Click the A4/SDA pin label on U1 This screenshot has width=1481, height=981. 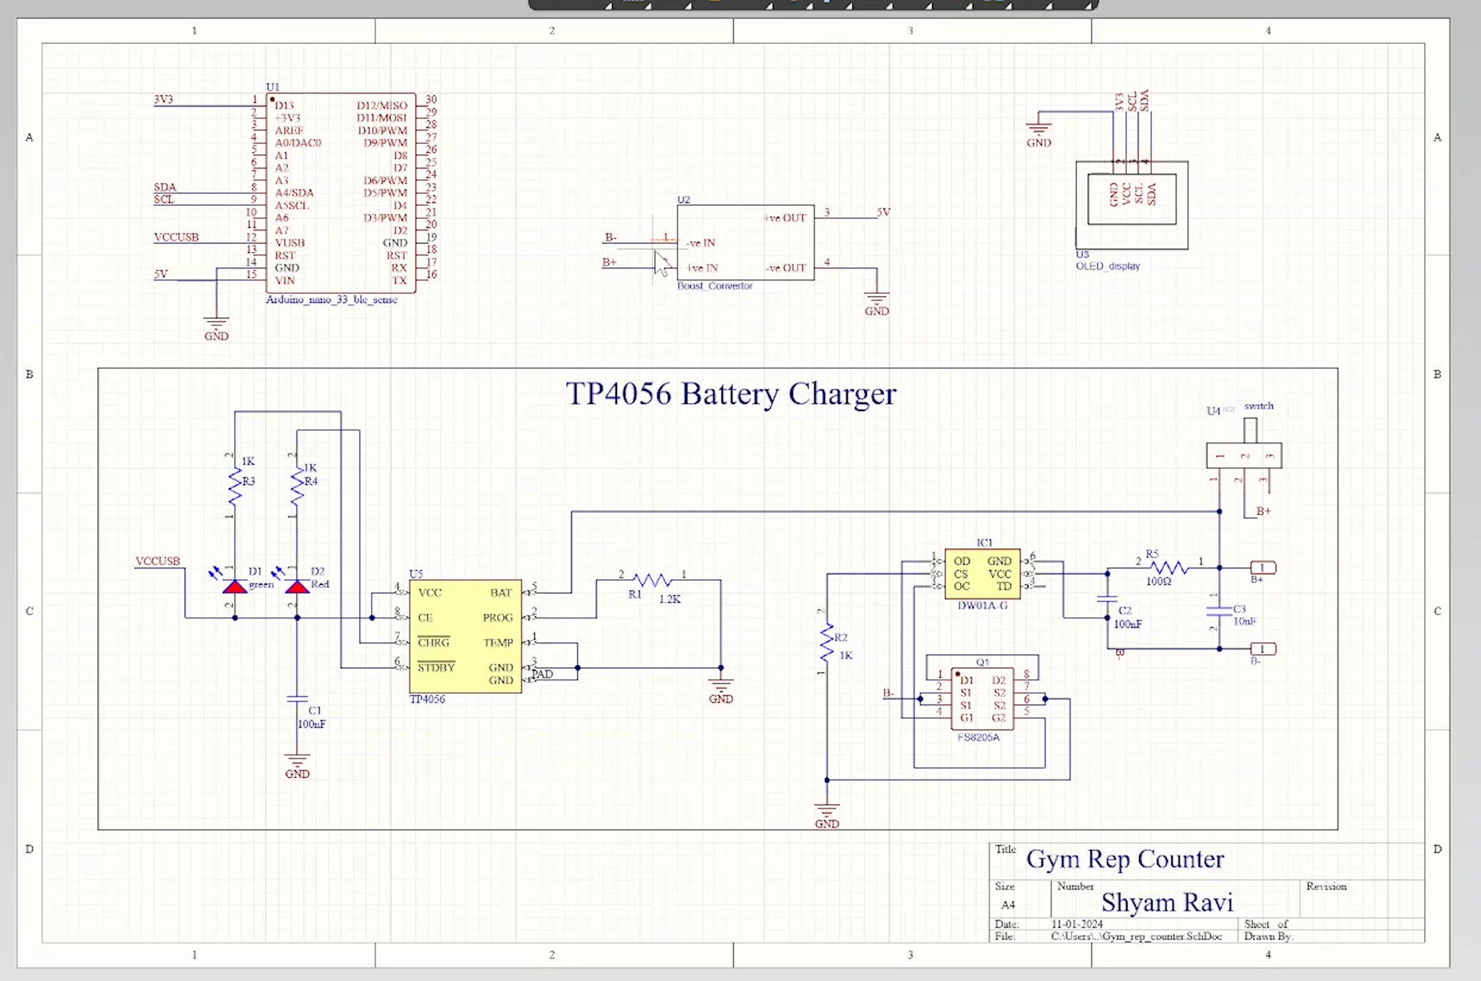[293, 192]
